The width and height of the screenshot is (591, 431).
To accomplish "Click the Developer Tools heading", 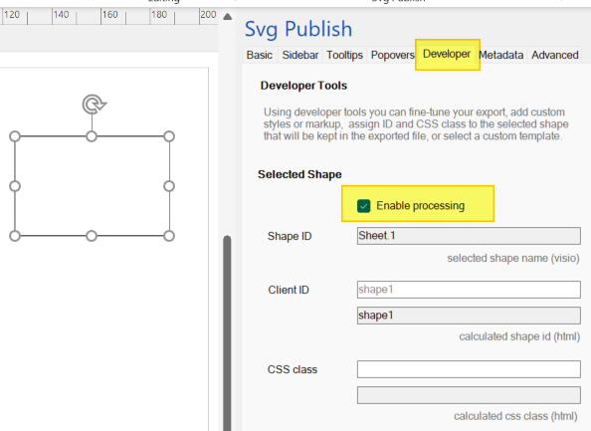I will [303, 86].
